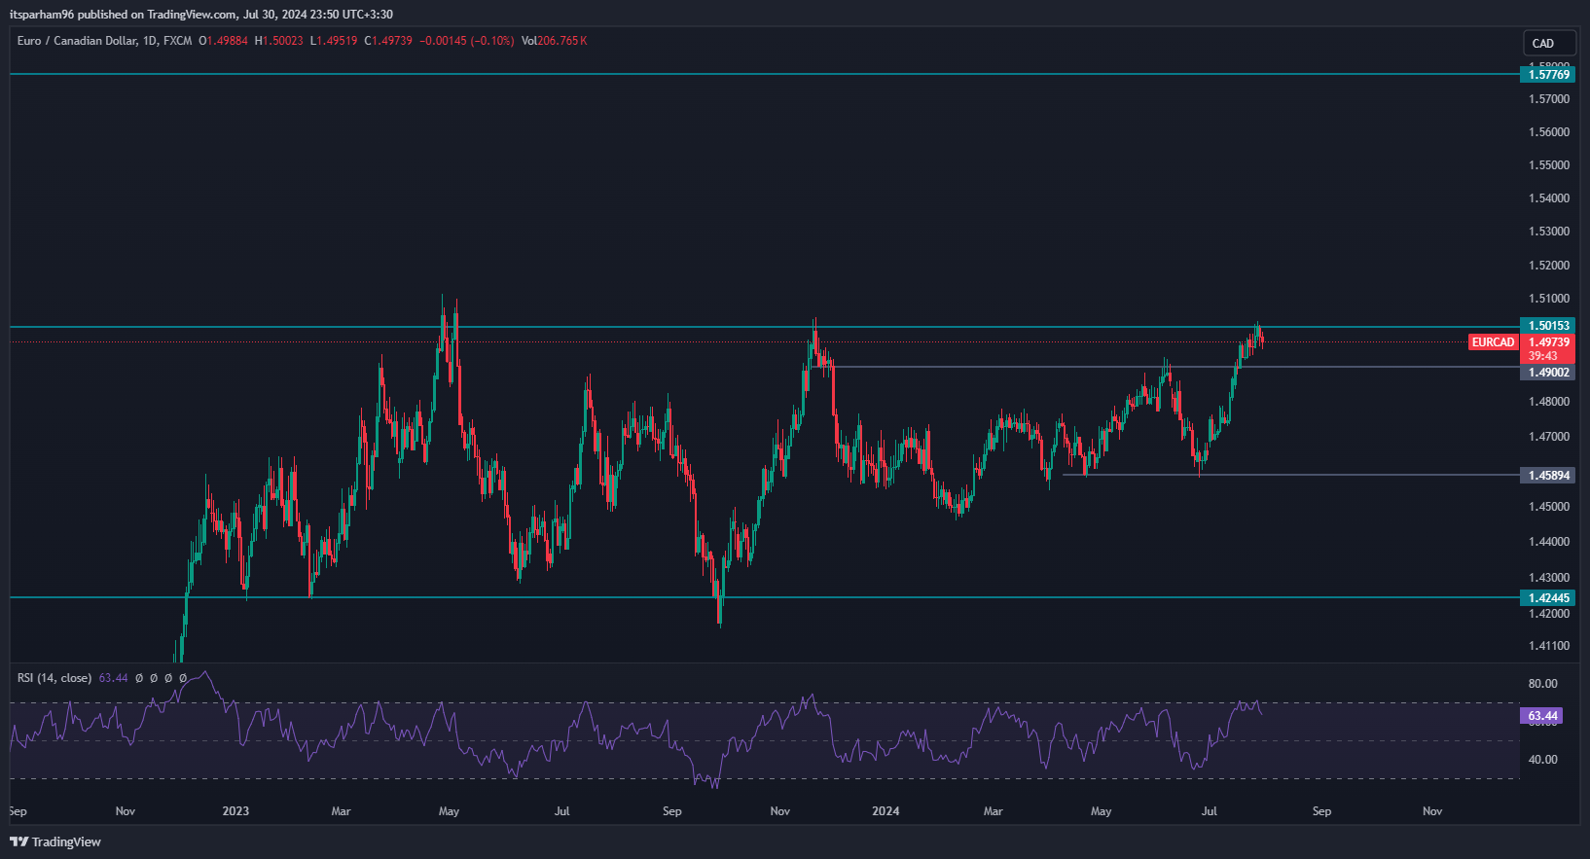Screen dimensions: 1590x859
Task: Click the 1.51000 price axis label
Action: [1549, 299]
